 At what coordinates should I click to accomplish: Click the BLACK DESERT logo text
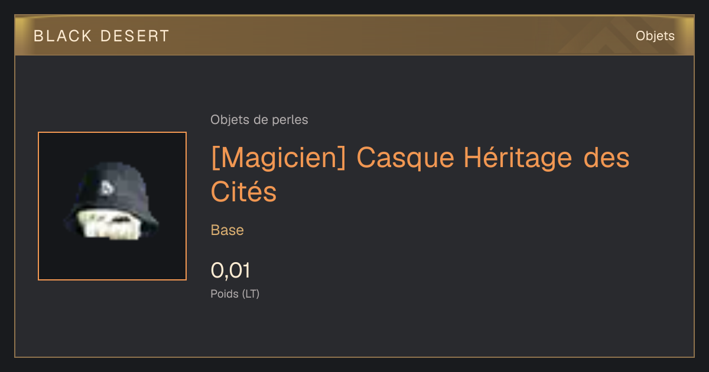coord(102,36)
